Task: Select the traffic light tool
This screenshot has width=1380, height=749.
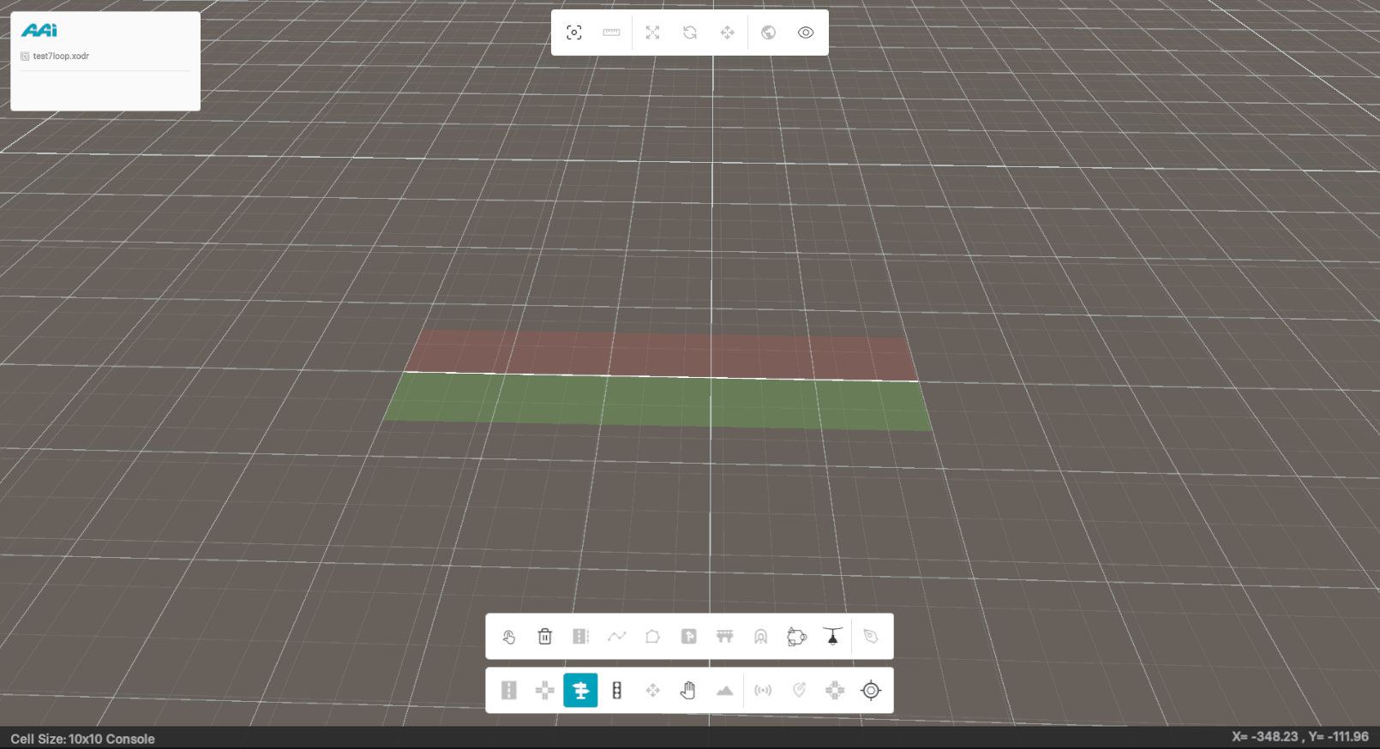Action: pyautogui.click(x=616, y=690)
